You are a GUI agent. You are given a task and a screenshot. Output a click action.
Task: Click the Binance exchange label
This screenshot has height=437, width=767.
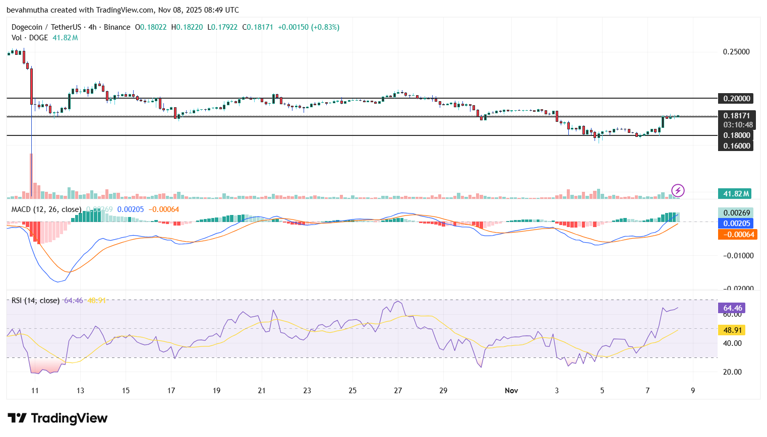(117, 27)
